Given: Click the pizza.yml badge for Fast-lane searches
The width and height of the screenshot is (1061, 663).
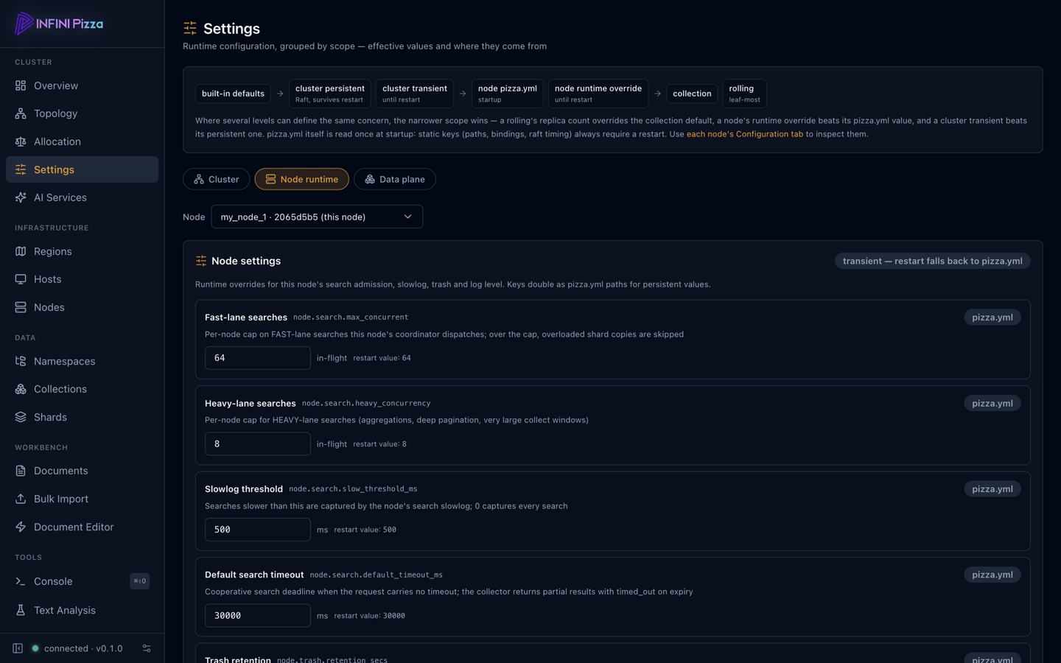Looking at the screenshot, I should [x=992, y=318].
